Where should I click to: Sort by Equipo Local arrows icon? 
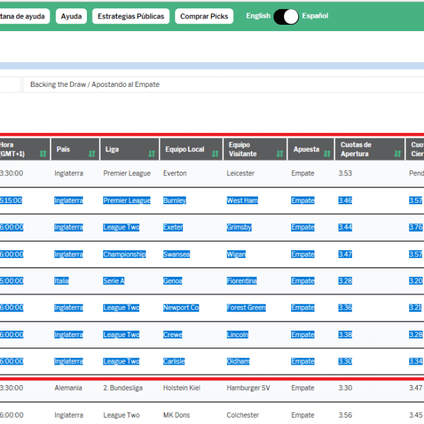(x=215, y=153)
